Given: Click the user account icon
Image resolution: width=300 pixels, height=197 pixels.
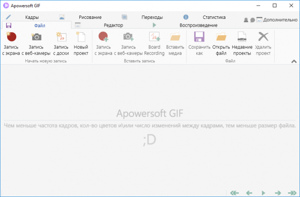Looking at the screenshot, I should (246, 20).
